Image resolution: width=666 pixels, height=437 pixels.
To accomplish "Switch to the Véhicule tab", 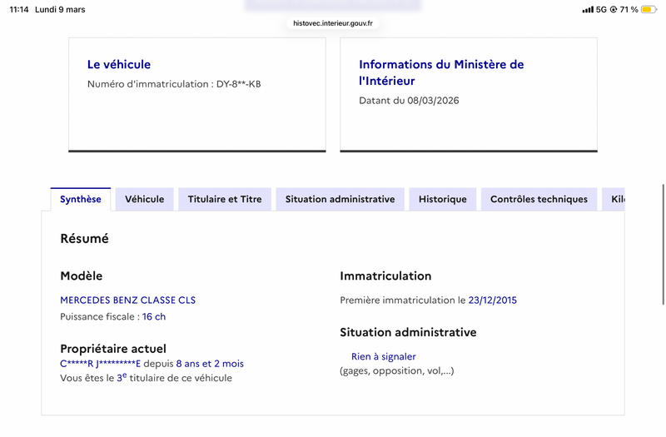I will pos(144,199).
